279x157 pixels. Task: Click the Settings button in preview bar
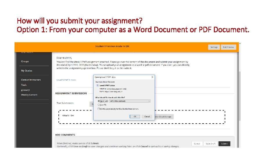214,47
